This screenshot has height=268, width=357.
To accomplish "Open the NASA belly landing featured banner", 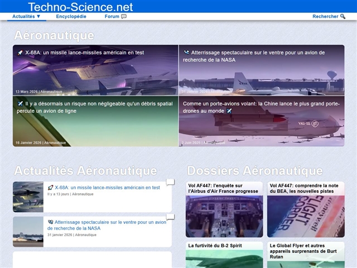I will [x=262, y=70].
